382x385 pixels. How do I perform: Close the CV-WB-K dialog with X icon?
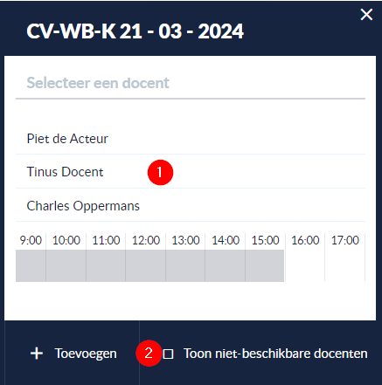click(x=366, y=14)
